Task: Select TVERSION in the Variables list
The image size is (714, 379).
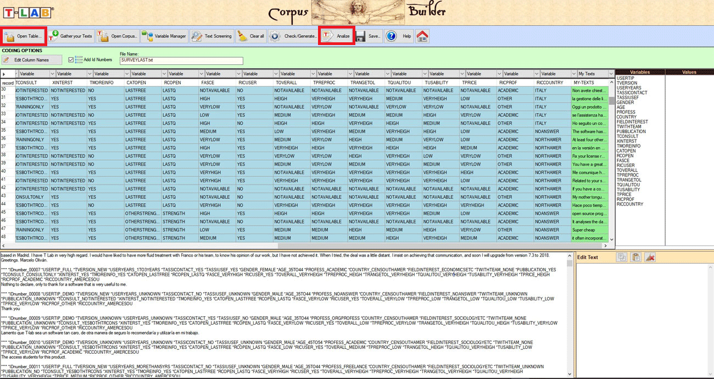Action: pyautogui.click(x=627, y=83)
